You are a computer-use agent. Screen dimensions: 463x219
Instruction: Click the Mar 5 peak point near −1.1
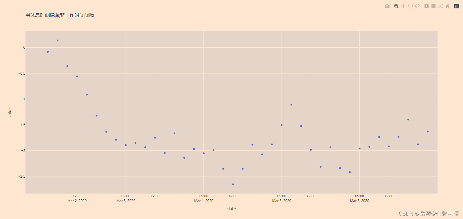tap(291, 105)
